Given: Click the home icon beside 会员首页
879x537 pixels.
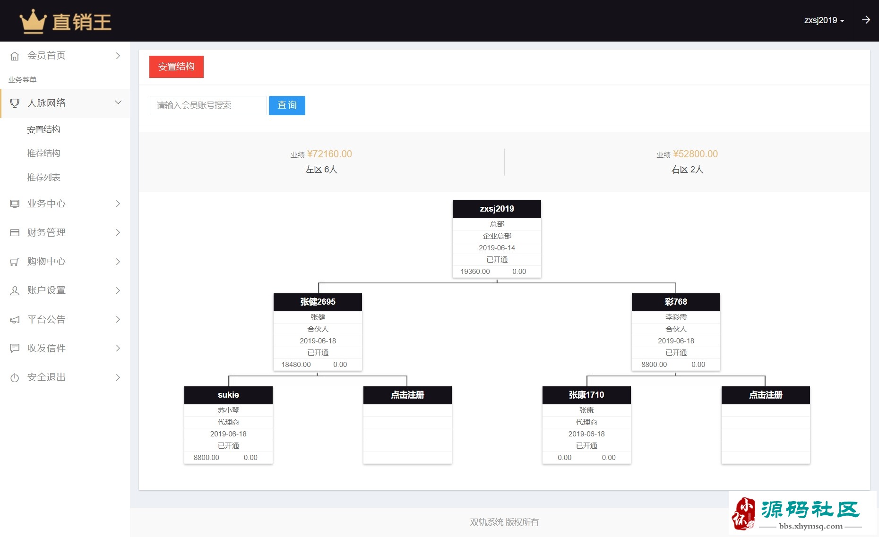Looking at the screenshot, I should [15, 56].
